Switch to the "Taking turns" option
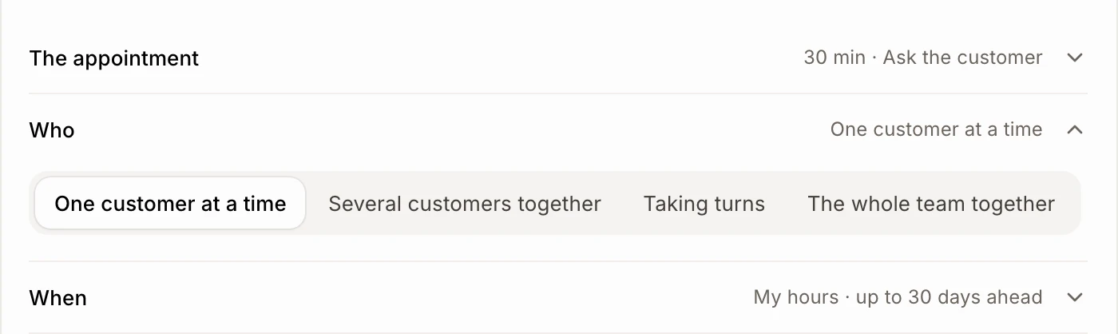The height and width of the screenshot is (334, 1118). coord(704,204)
